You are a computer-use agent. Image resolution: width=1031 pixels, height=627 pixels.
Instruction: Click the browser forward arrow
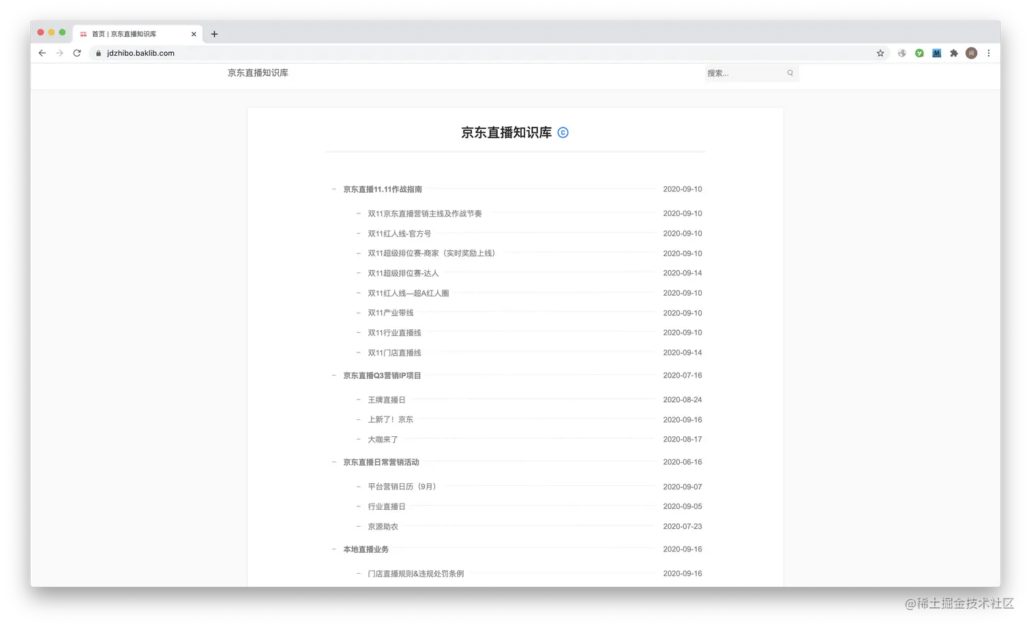point(59,53)
